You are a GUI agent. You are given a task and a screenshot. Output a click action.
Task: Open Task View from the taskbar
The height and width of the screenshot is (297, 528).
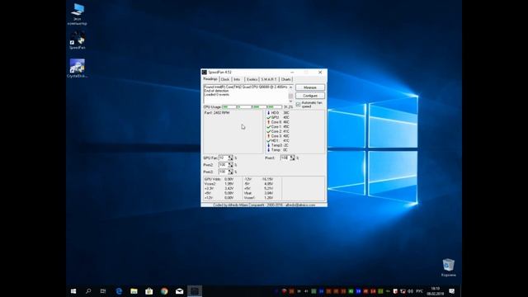click(103, 291)
